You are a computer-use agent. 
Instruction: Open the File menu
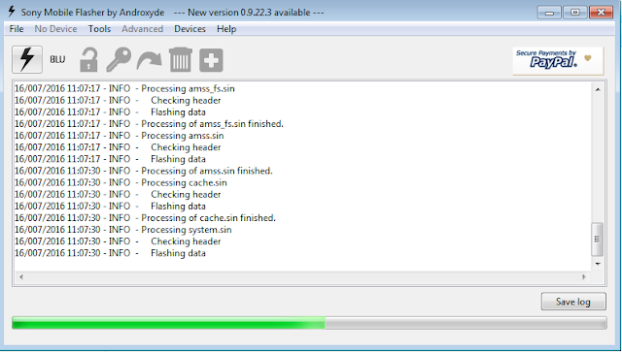pos(17,29)
